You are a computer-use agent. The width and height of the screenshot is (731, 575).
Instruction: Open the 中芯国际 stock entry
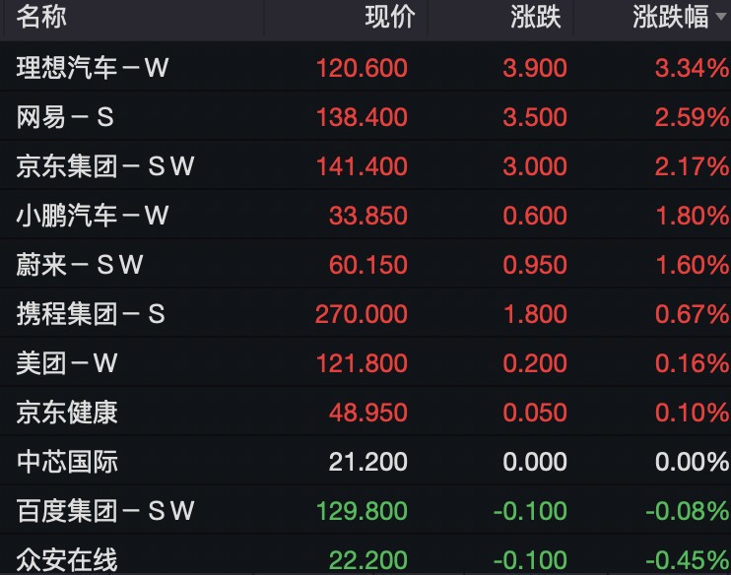[x=365, y=462]
